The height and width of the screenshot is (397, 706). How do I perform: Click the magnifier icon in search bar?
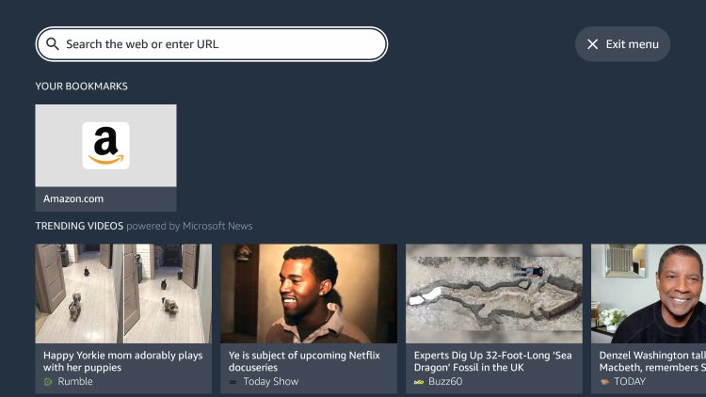point(53,44)
